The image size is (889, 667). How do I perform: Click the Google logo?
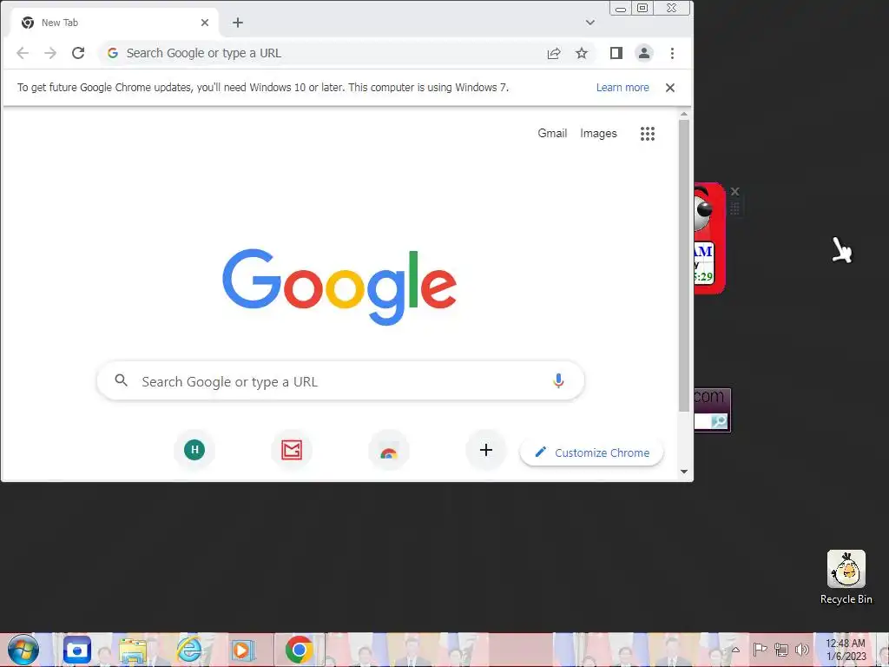click(339, 287)
